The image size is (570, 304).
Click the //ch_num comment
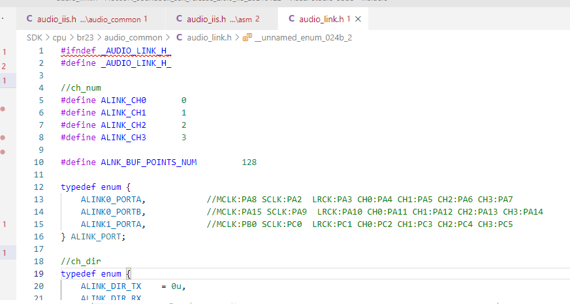click(x=81, y=88)
